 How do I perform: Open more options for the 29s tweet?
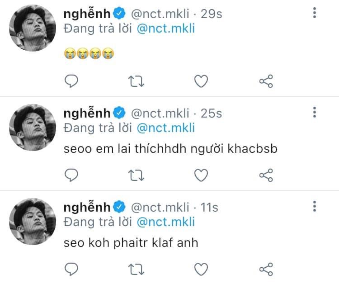click(315, 13)
